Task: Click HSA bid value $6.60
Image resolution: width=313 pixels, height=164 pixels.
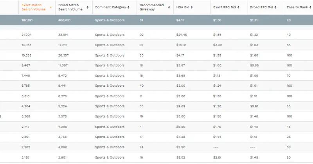Action: click(181, 127)
